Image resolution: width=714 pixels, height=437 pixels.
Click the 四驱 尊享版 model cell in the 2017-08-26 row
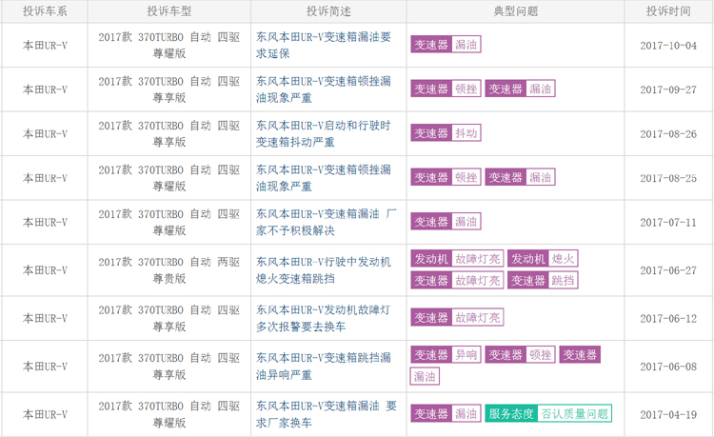coord(169,134)
